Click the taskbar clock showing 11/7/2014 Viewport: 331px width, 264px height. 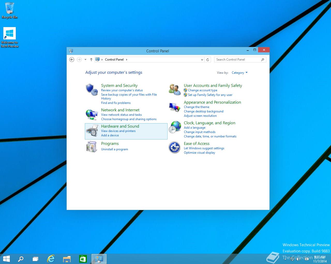[320, 259]
